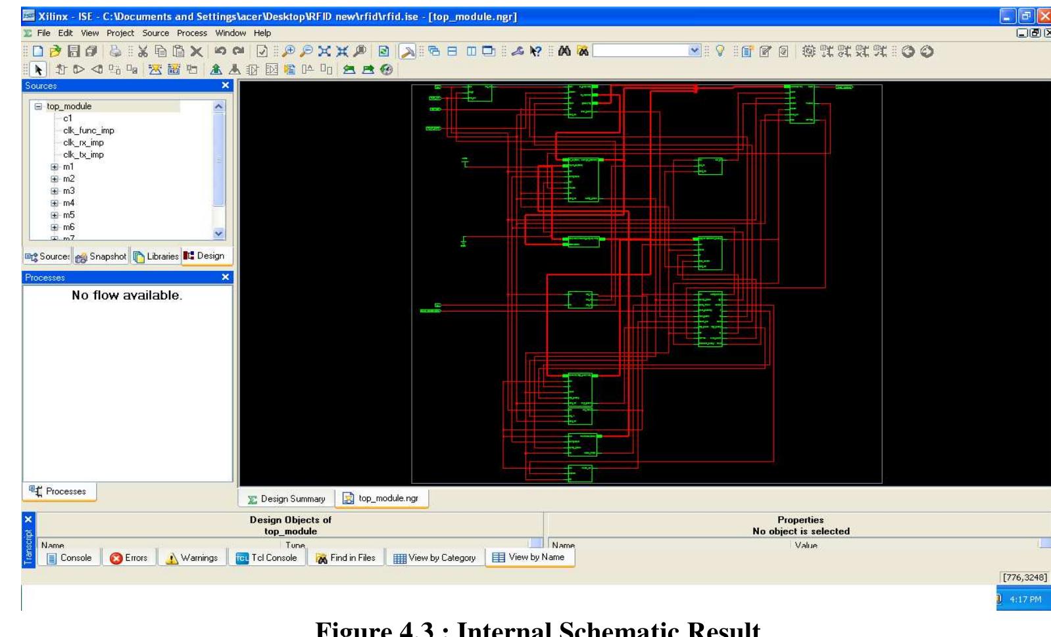The height and width of the screenshot is (637, 1051).
Task: Click the Zoom to Full View icon
Action: pos(324,51)
